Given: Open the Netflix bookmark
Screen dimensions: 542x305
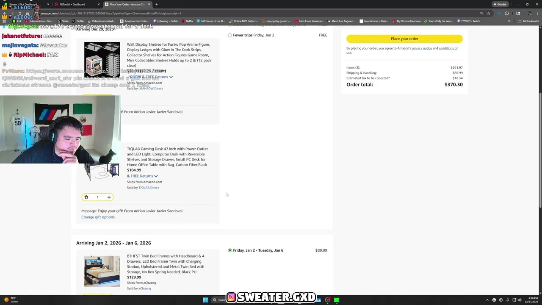Looking at the screenshot, I should (x=187, y=21).
